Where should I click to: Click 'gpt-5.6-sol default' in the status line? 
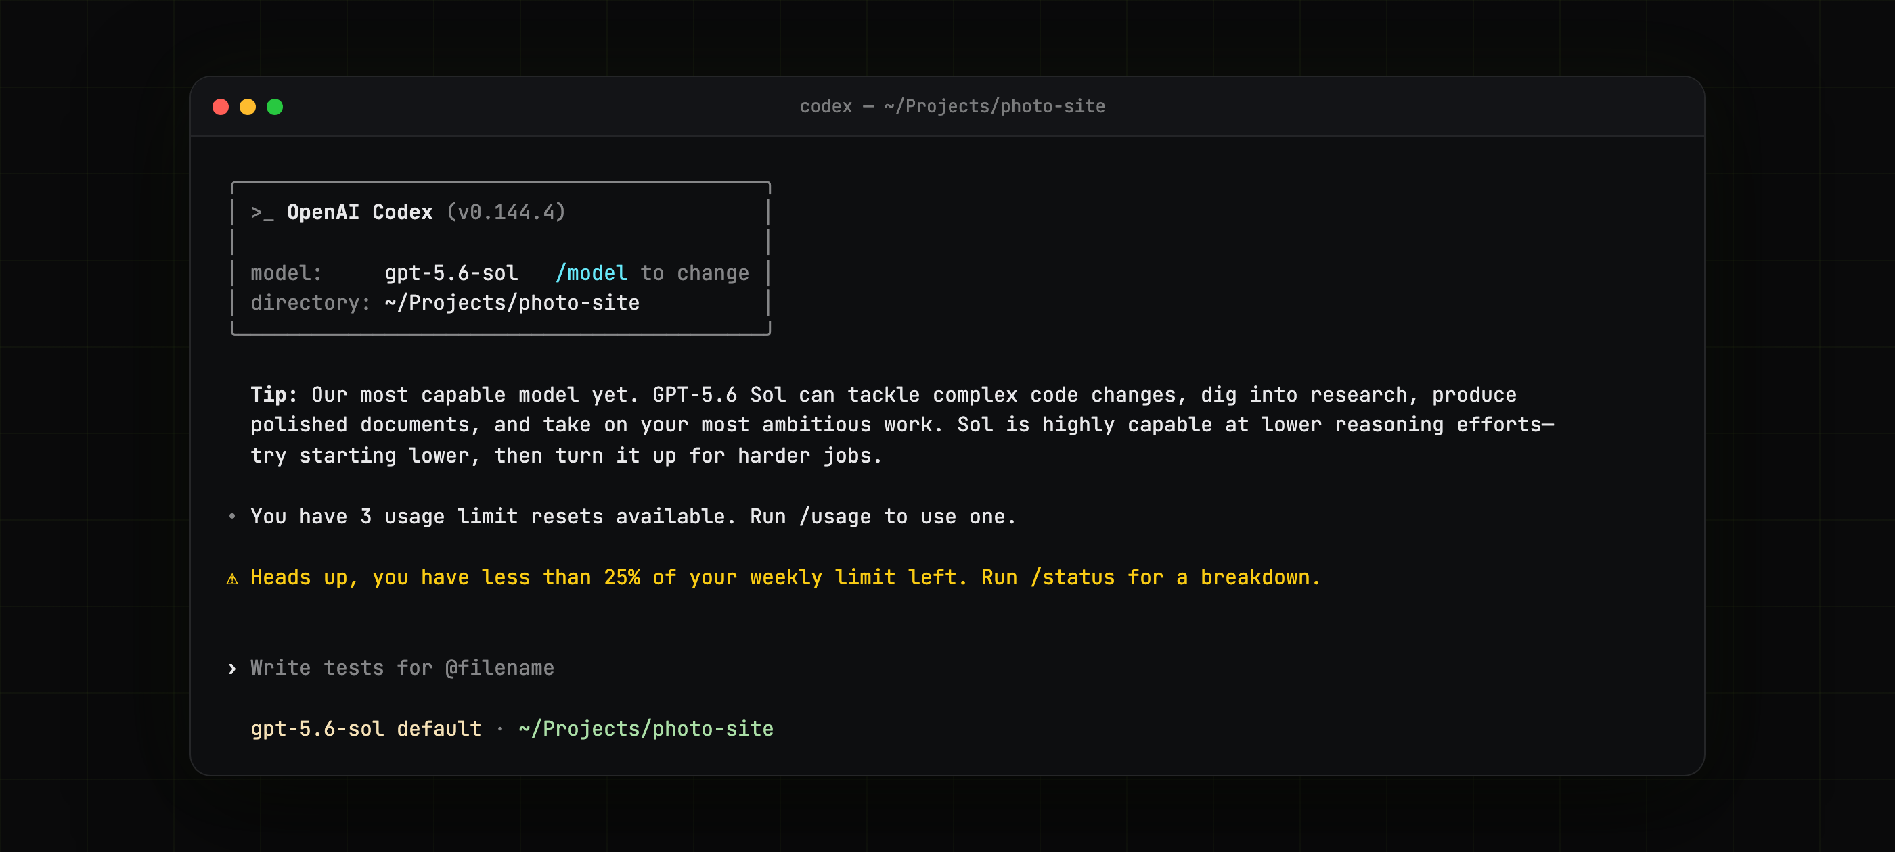click(365, 729)
